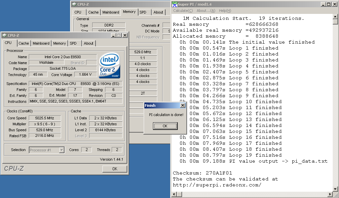Click the Instructions field listing MMX, SSE

pos(75,101)
